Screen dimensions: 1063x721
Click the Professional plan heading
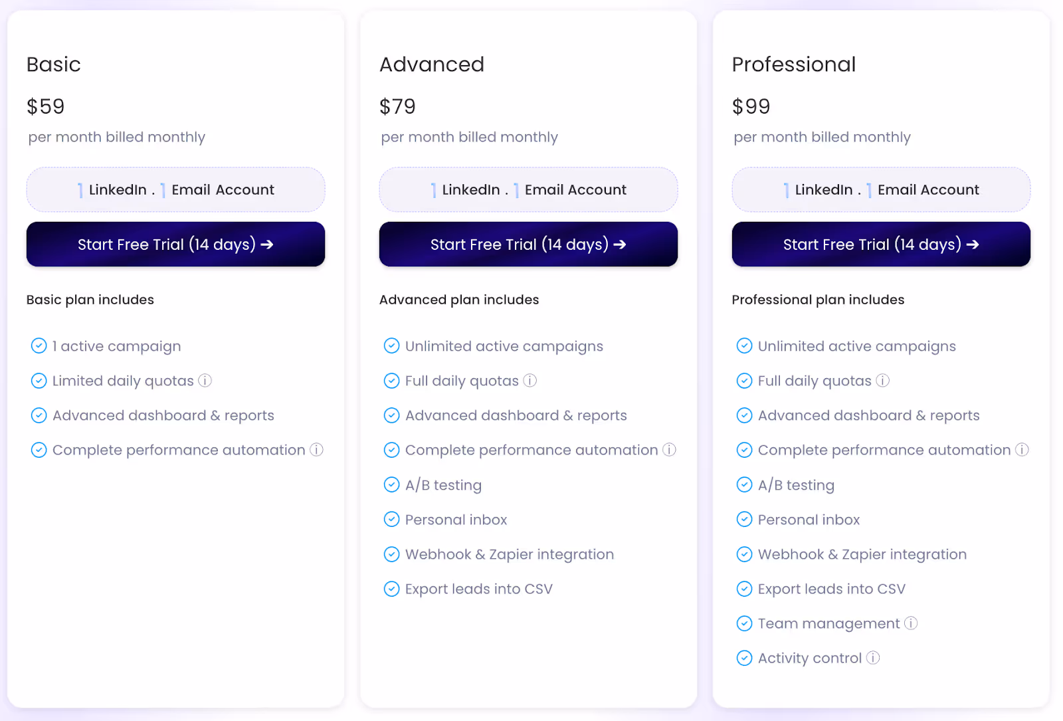click(793, 64)
